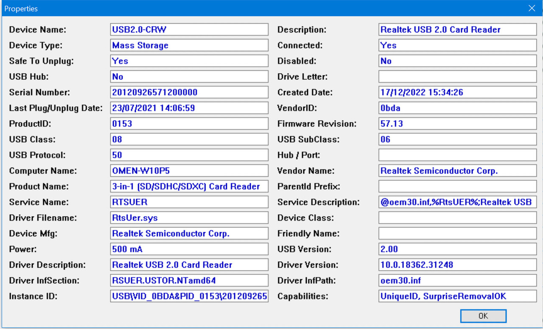Click the empty Device Class field
The width and height of the screenshot is (543, 329).
tap(458, 218)
